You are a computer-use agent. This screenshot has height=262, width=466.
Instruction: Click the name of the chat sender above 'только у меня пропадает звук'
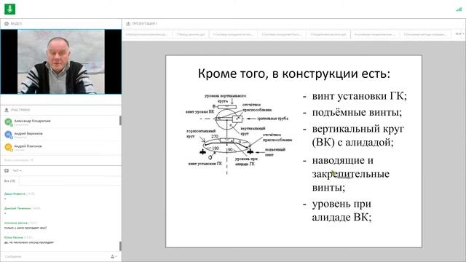16,223
